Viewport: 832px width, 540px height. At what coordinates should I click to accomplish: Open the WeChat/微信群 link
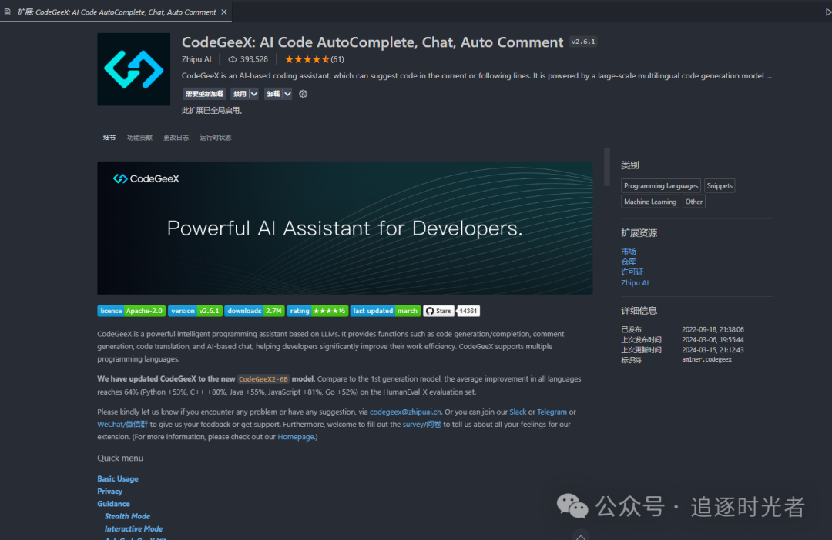pos(122,425)
